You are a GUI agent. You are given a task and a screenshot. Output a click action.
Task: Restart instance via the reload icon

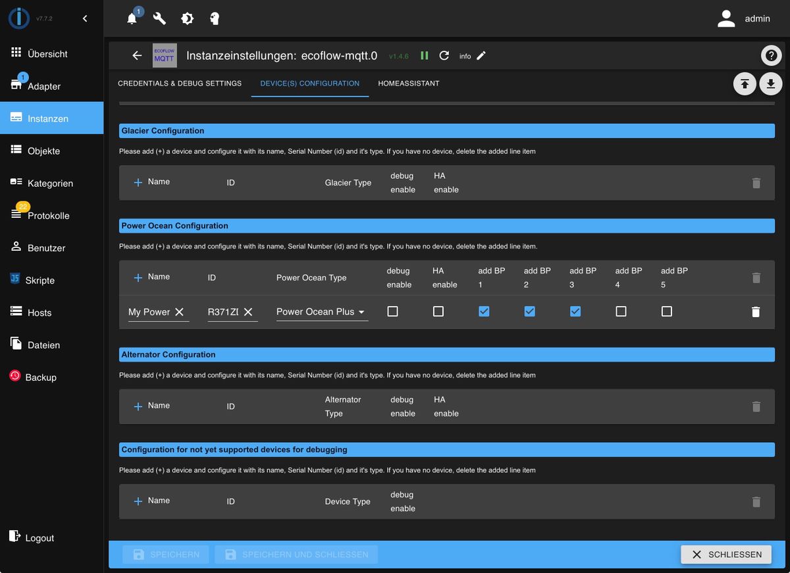click(x=444, y=56)
